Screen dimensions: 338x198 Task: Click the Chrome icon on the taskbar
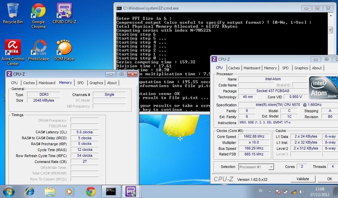90,191
